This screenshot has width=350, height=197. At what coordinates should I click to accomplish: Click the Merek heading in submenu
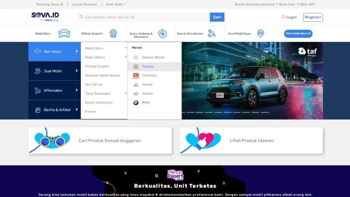point(137,48)
